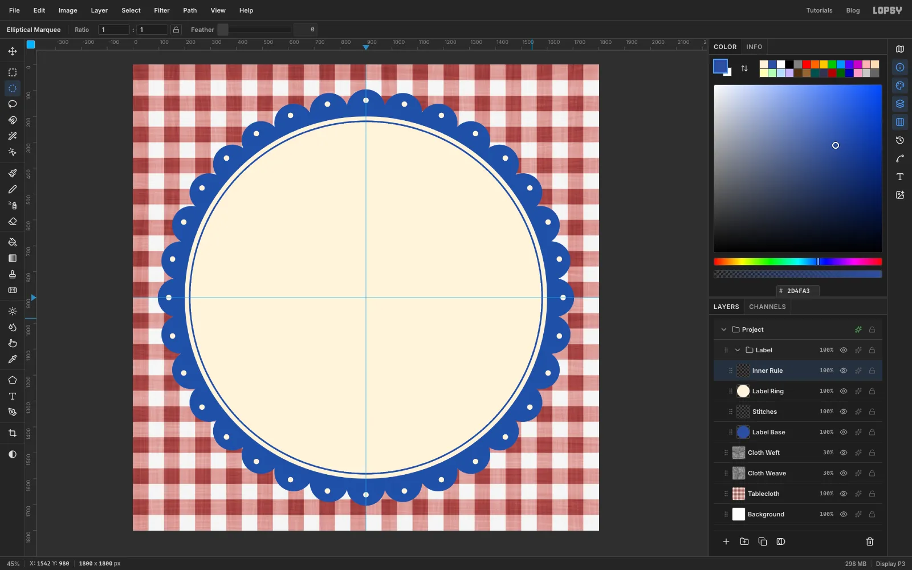Image resolution: width=912 pixels, height=570 pixels.
Task: Lock the Cloth Weft layer
Action: (872, 453)
